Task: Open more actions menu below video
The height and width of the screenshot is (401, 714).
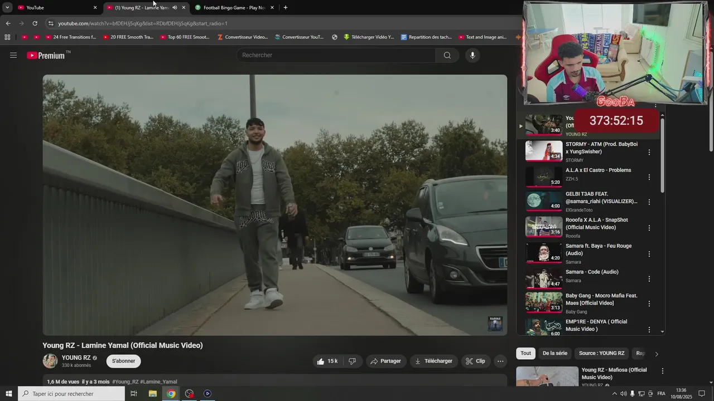Action: click(x=500, y=361)
